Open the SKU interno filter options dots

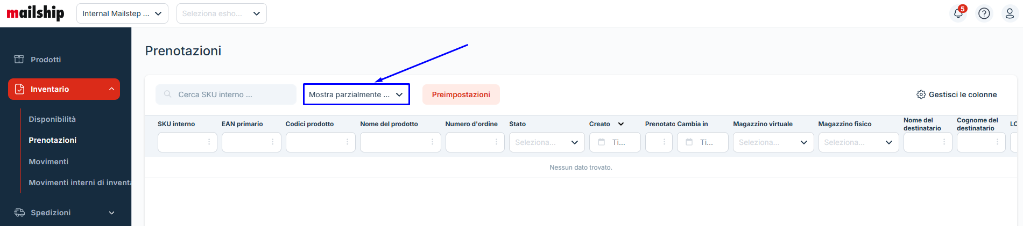(209, 142)
